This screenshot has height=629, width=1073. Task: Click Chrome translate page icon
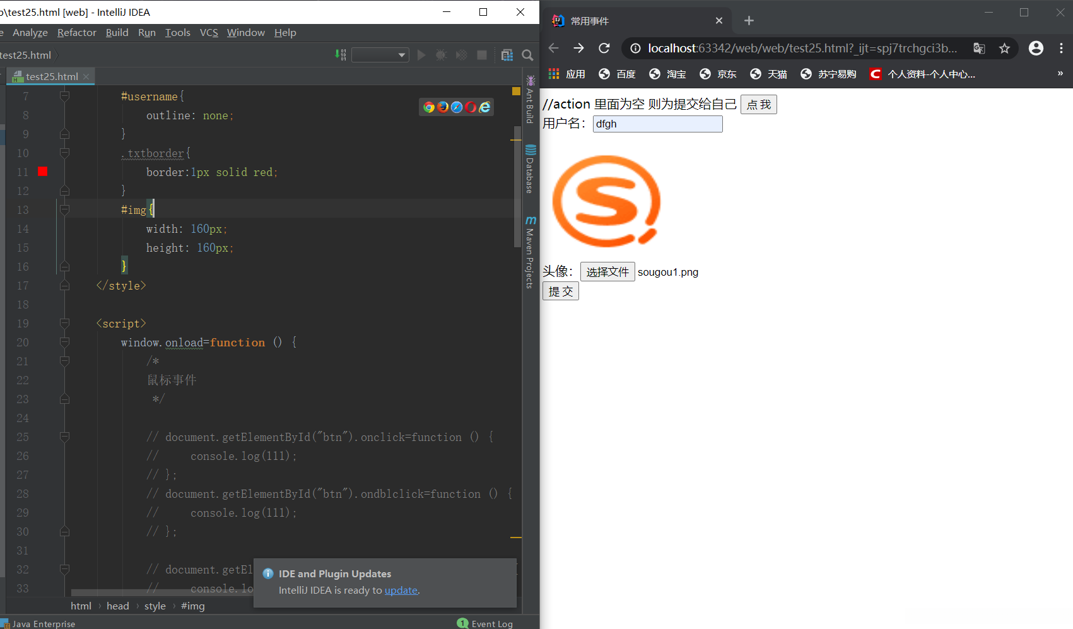pyautogui.click(x=979, y=49)
